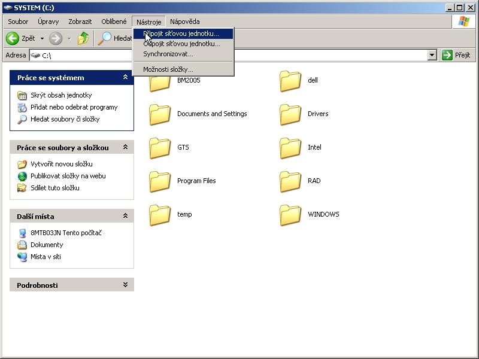Click the Skrýt obsah jednotky icon
This screenshot has width=479, height=359.
(x=22, y=96)
